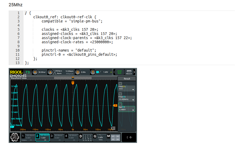Viewport: 235px width, 147px height.
Task: Click the clkout0_ref node declaration line
Action: (65, 17)
